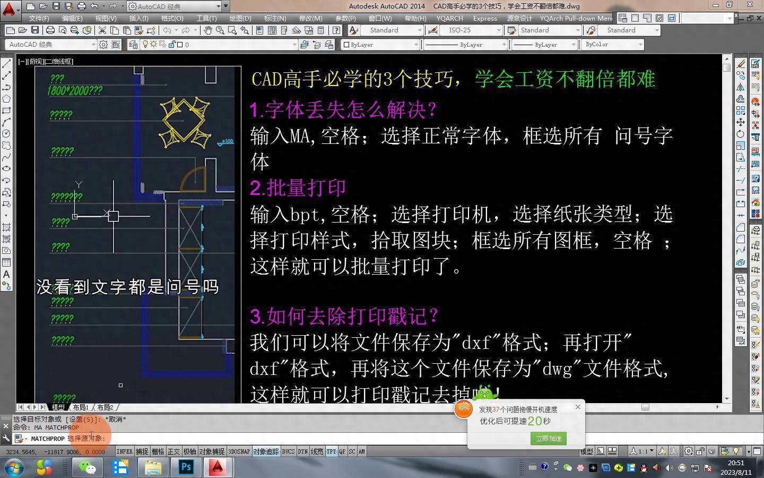Enable 栅格 (Grid) display in the status bar
Viewport: 764px width, 478px height.
[157, 451]
